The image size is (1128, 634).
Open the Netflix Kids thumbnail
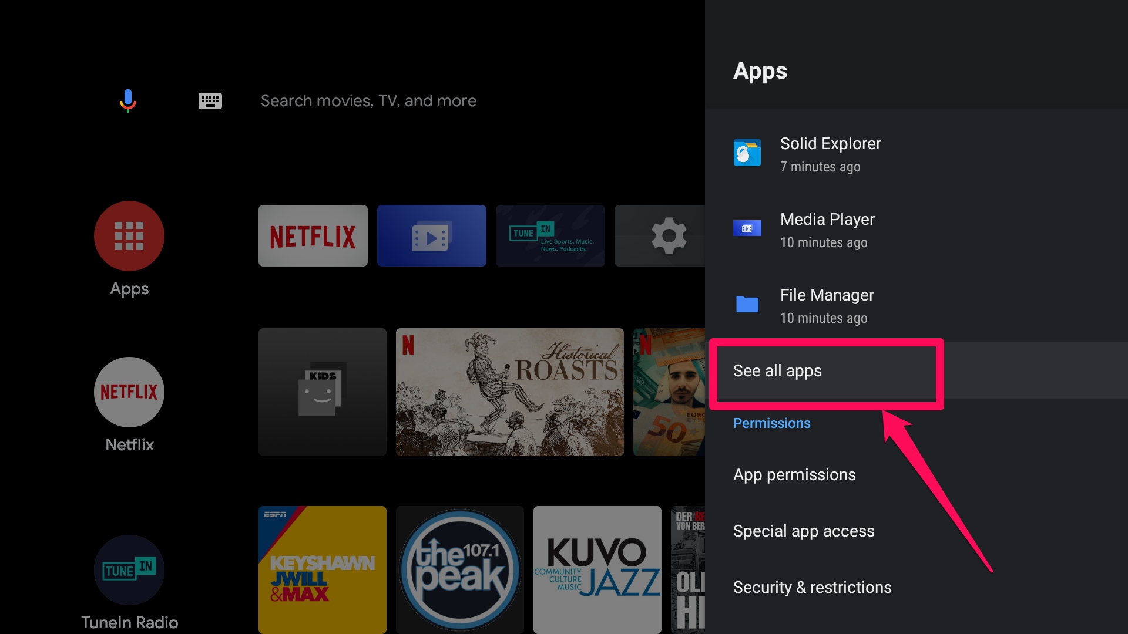click(323, 392)
